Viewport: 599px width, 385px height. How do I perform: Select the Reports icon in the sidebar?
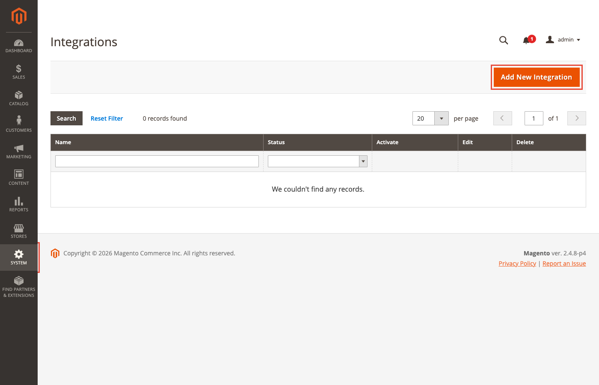coord(18,204)
